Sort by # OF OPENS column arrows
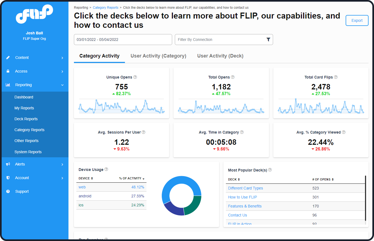 (333, 179)
